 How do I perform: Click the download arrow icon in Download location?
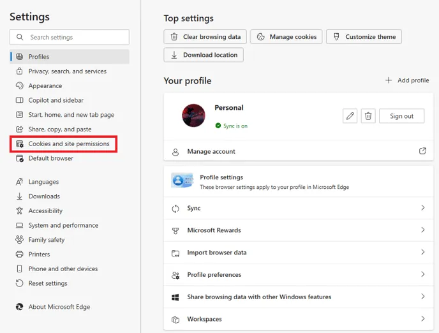[174, 55]
